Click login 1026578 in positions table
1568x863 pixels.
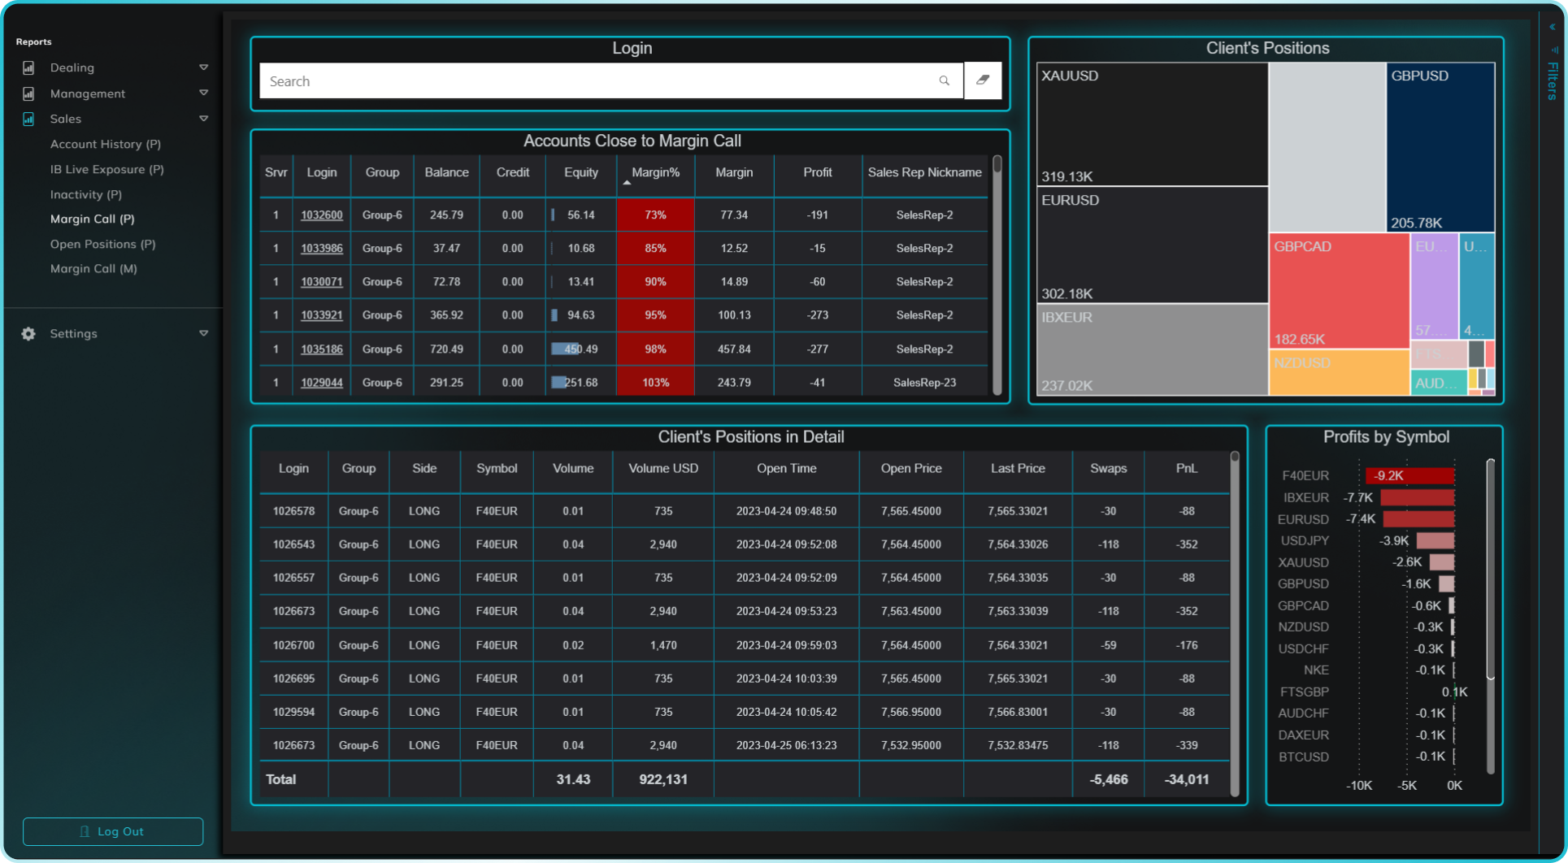(x=293, y=511)
